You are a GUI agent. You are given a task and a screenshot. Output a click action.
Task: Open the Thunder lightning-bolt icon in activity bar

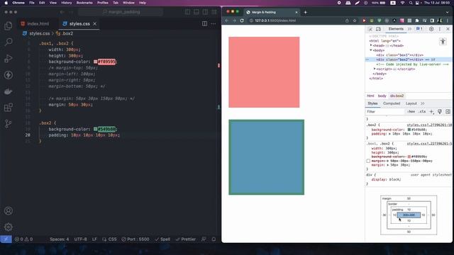point(9,75)
